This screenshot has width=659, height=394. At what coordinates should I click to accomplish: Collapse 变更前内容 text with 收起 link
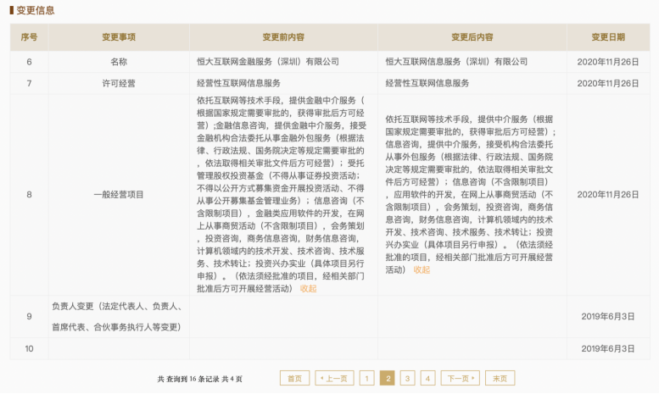coord(308,289)
